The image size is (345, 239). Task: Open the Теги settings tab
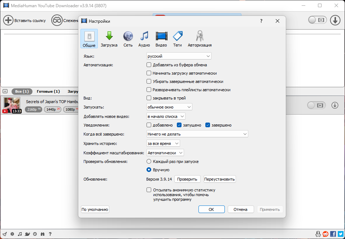[x=177, y=39]
